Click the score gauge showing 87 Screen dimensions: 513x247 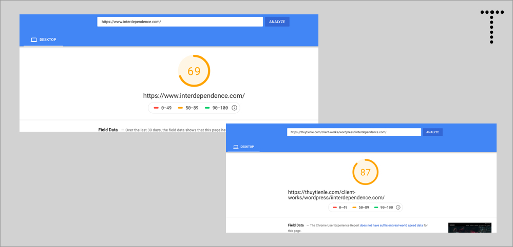366,172
